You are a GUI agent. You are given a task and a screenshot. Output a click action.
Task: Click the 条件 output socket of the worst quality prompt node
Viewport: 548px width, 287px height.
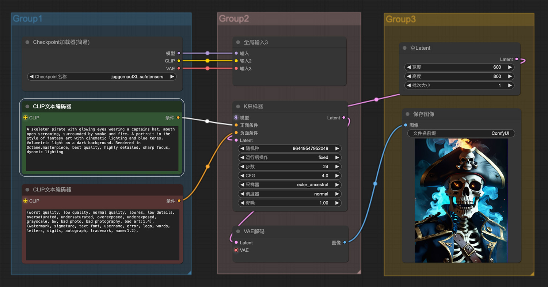(179, 201)
